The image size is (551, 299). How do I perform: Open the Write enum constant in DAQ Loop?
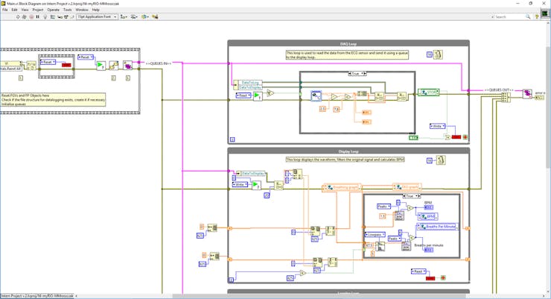point(438,126)
